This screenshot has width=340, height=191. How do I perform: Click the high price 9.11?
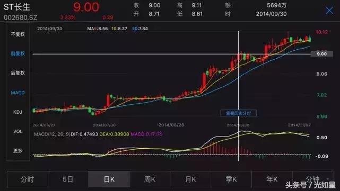[x=196, y=5]
